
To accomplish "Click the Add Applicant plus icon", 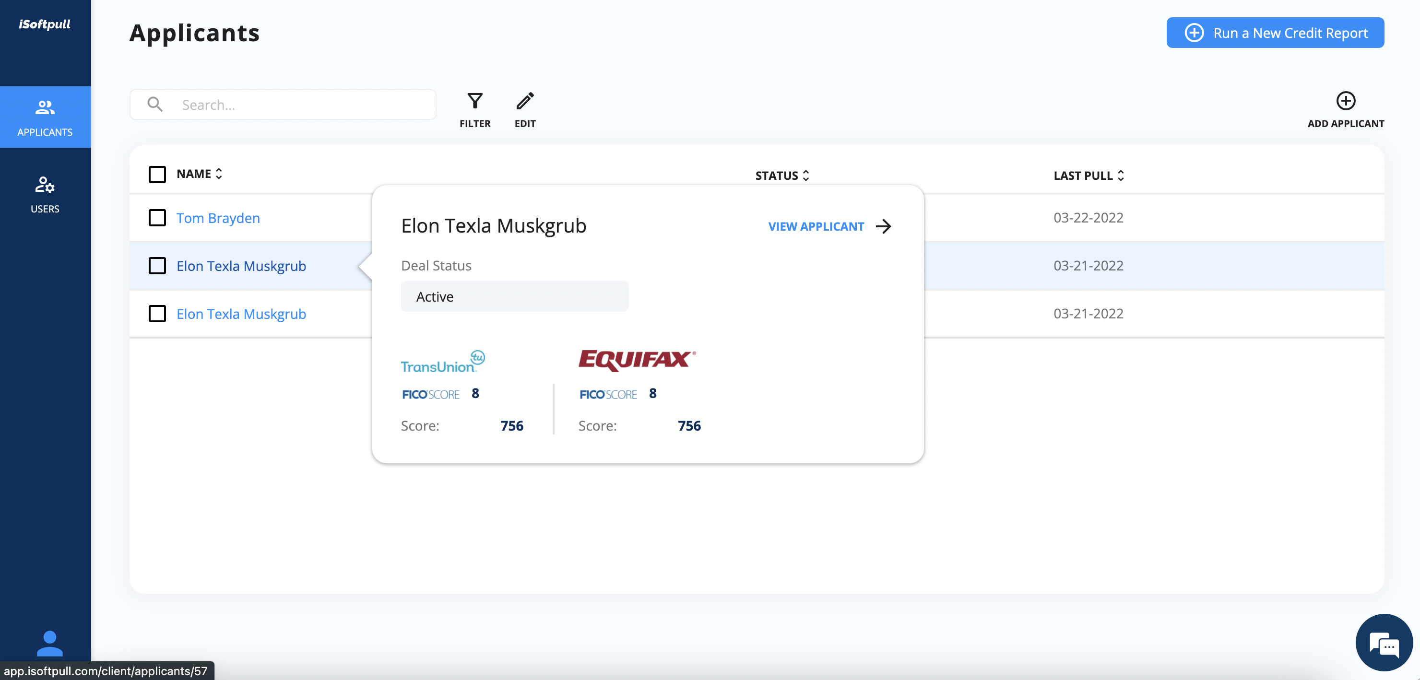I will [1346, 101].
